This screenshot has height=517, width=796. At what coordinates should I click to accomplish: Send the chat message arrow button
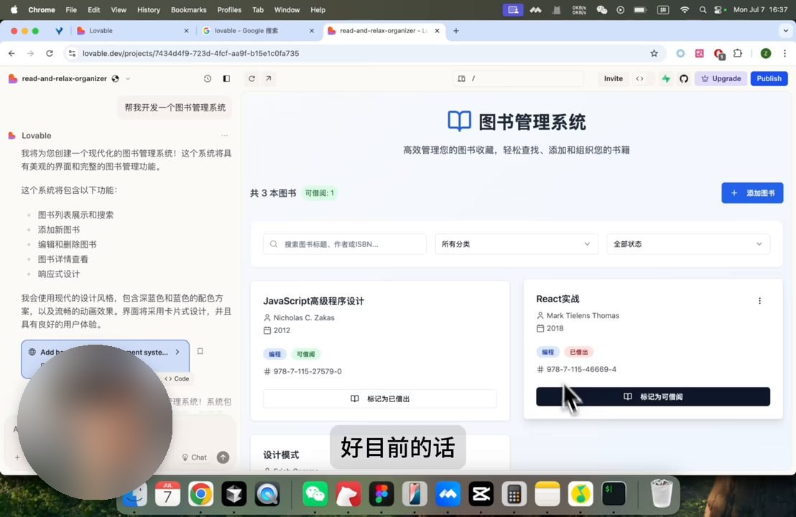[223, 457]
